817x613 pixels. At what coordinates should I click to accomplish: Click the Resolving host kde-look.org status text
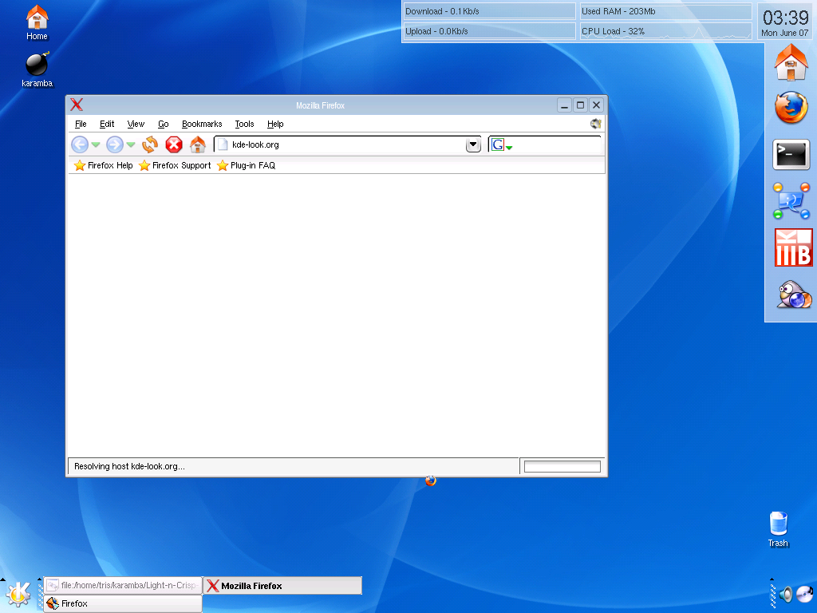click(x=129, y=466)
